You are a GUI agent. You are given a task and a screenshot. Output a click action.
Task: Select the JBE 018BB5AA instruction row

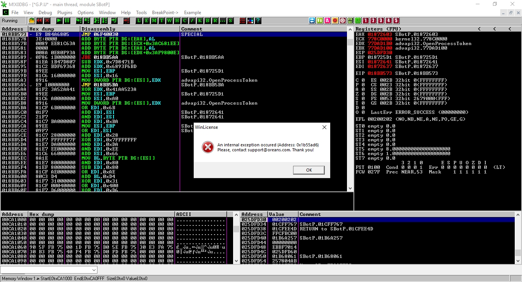click(174, 57)
